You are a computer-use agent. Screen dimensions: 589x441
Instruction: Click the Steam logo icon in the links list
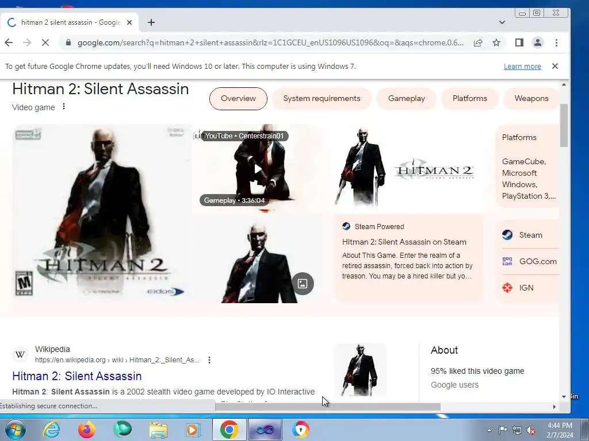point(507,235)
